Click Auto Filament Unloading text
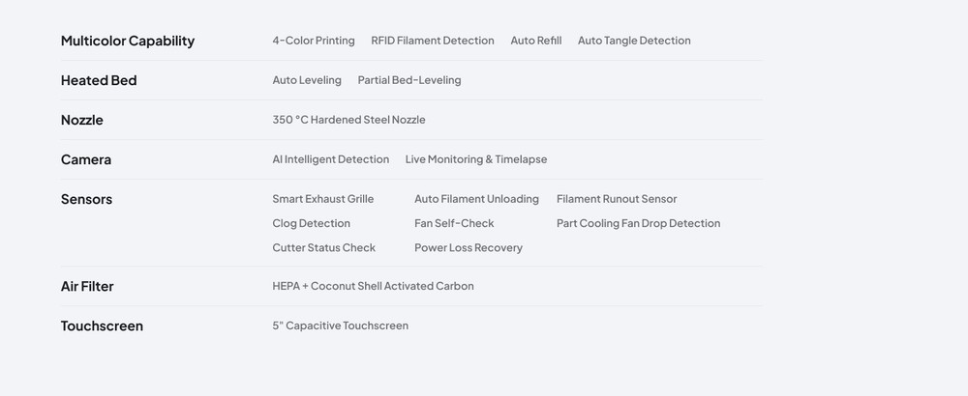968x396 pixels. point(476,199)
